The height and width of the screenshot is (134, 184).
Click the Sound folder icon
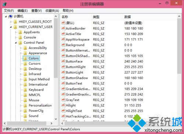(25, 116)
